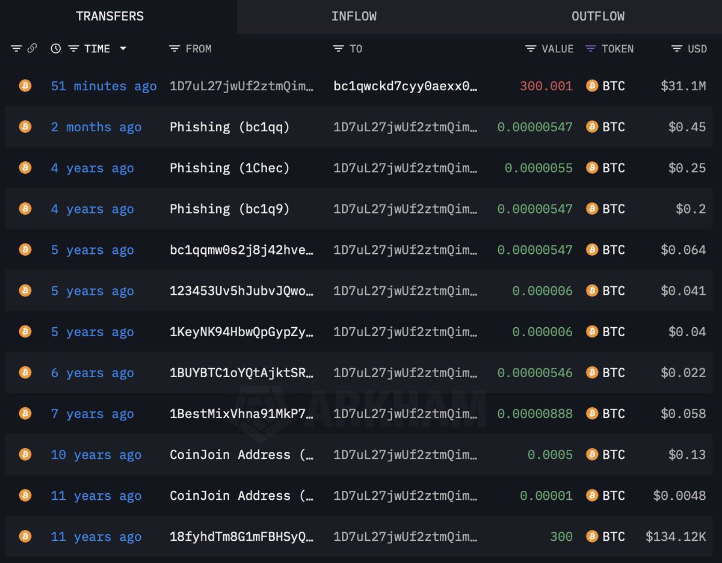
Task: Select the $134.12K USD amount
Action: pos(676,537)
